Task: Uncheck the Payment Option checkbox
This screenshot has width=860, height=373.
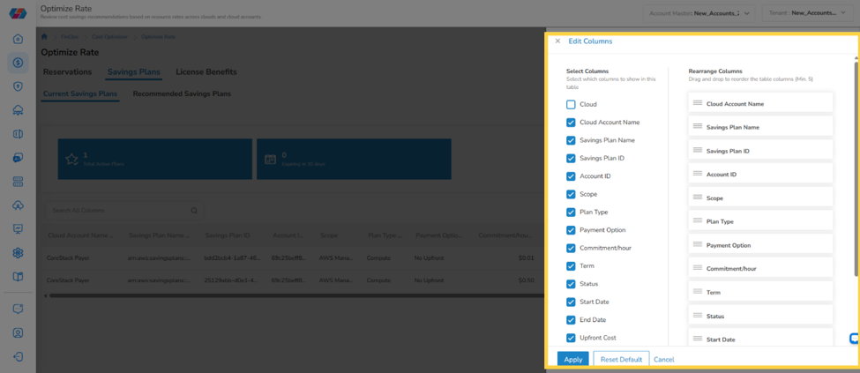Action: click(x=571, y=230)
